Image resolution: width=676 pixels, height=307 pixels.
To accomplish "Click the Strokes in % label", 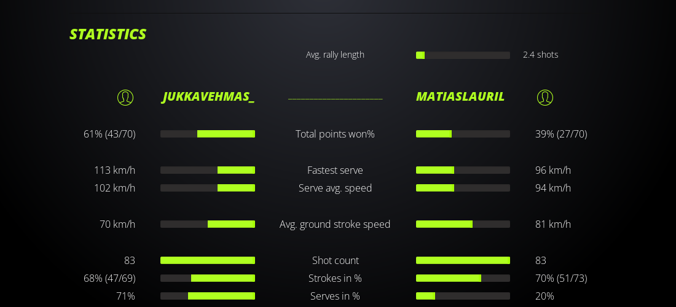I will tap(335, 278).
